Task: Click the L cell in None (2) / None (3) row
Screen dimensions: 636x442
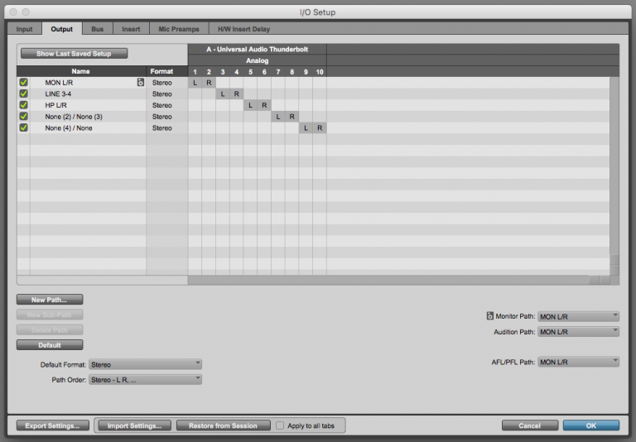Action: [x=278, y=117]
